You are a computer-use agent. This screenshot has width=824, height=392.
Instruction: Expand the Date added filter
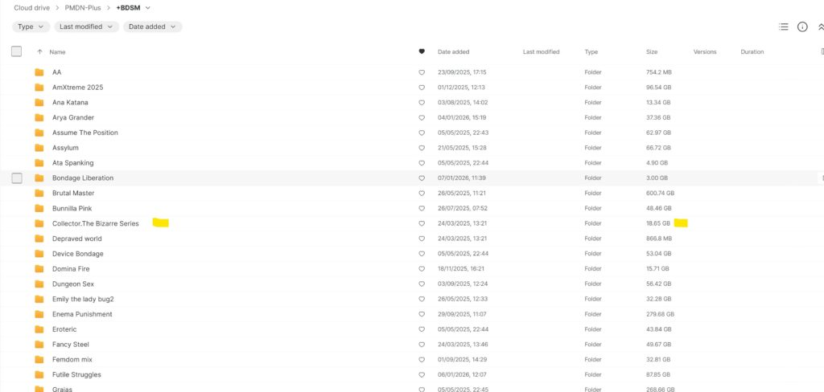coord(152,27)
